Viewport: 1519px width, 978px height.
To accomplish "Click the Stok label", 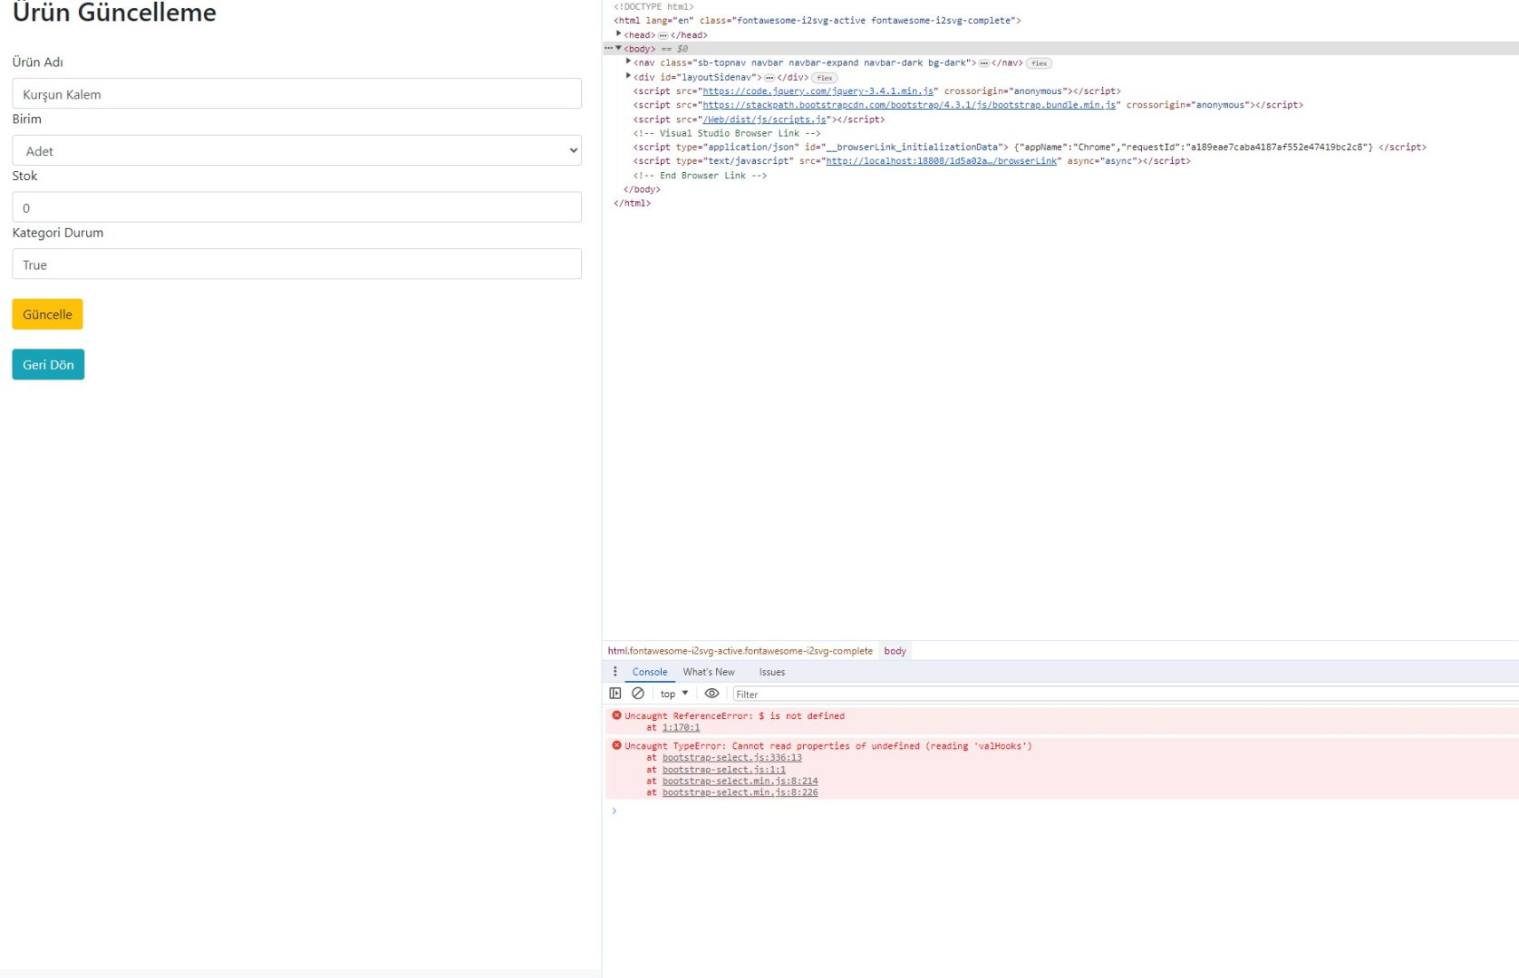I will coord(24,176).
